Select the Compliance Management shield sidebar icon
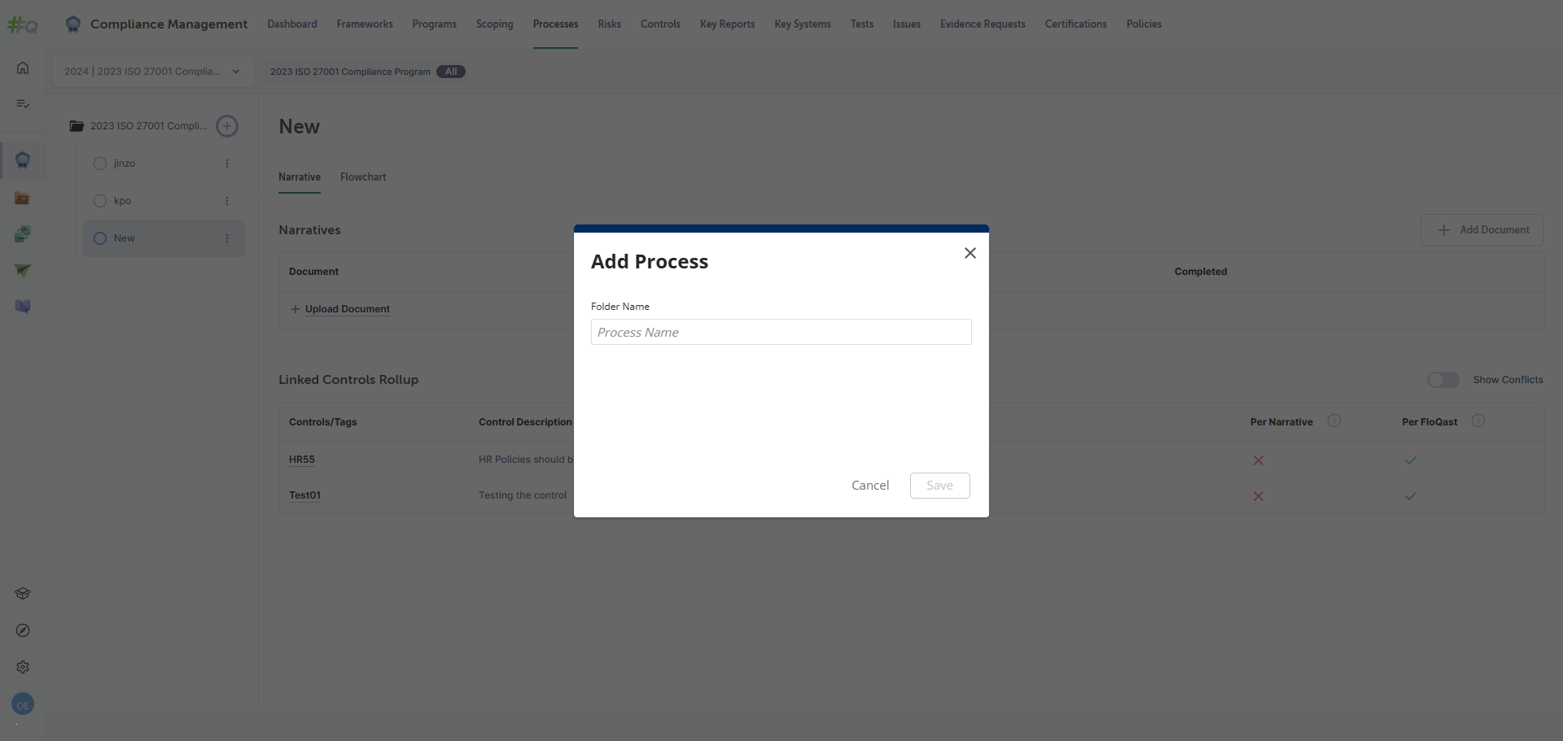Image resolution: width=1563 pixels, height=741 pixels. point(23,160)
